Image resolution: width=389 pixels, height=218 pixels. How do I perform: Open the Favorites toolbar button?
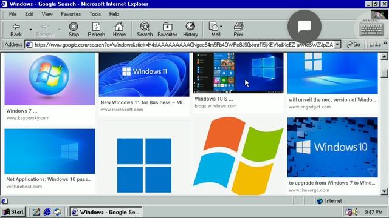coord(168,30)
